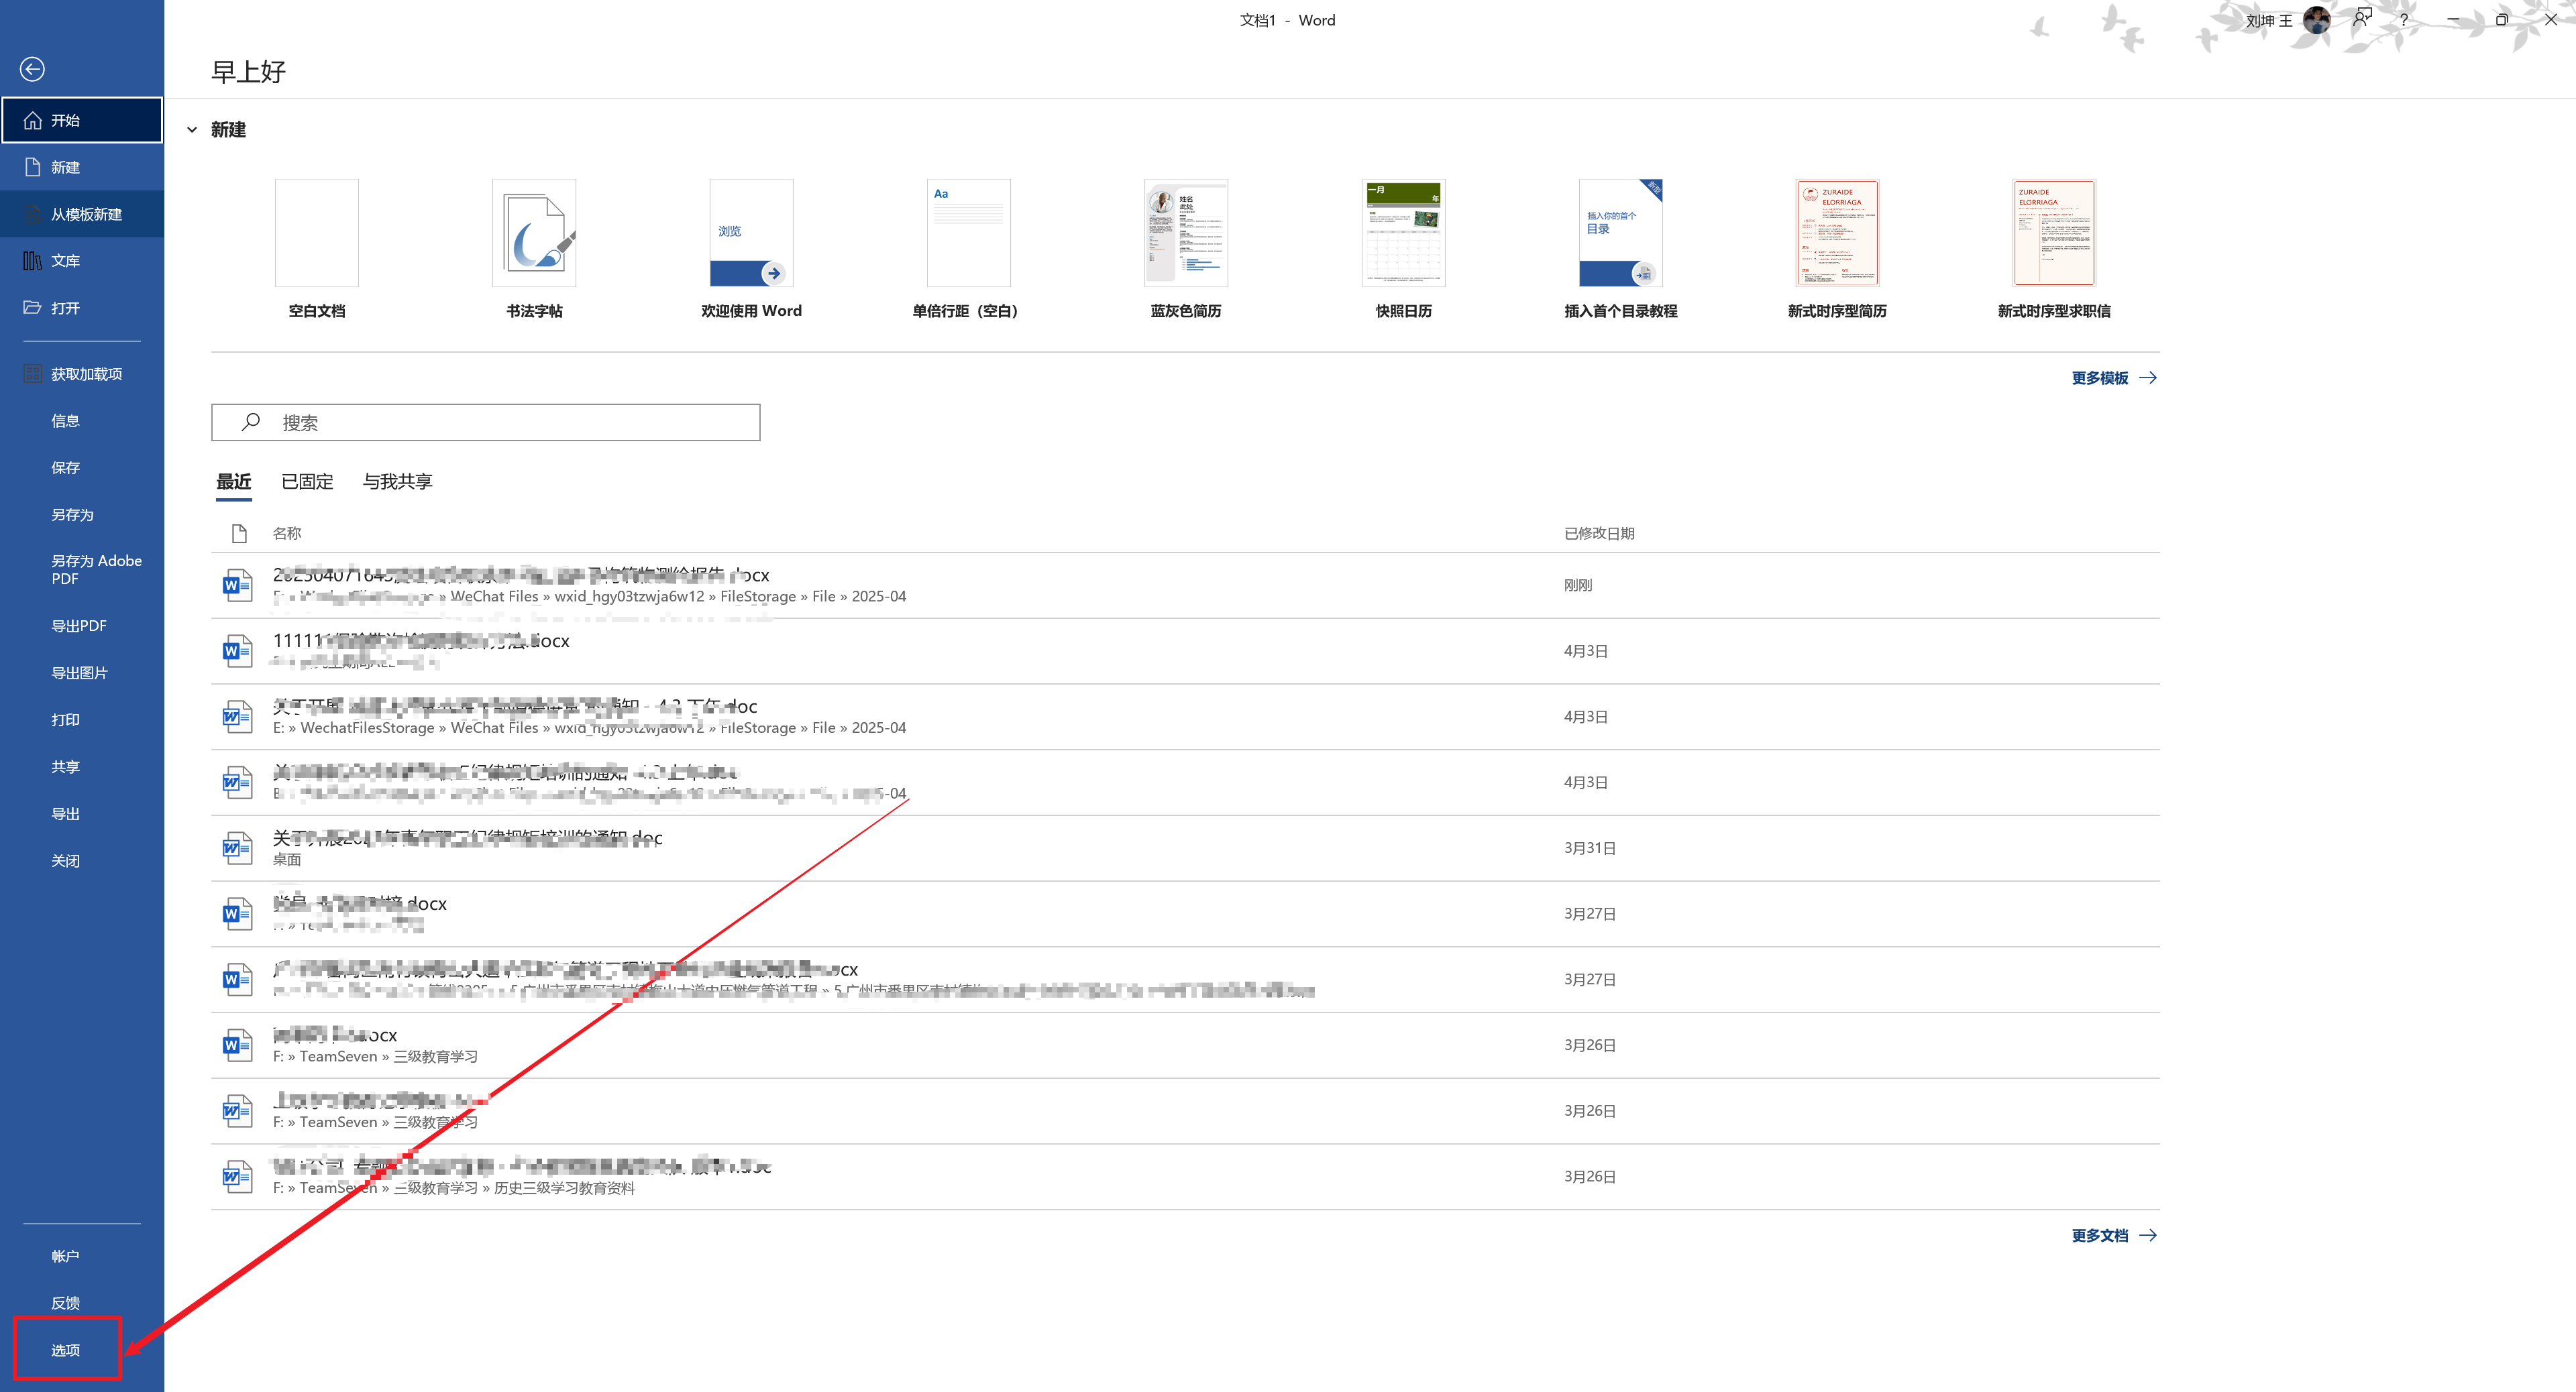Click the 搜索 search box
The image size is (2576, 1392).
point(485,422)
